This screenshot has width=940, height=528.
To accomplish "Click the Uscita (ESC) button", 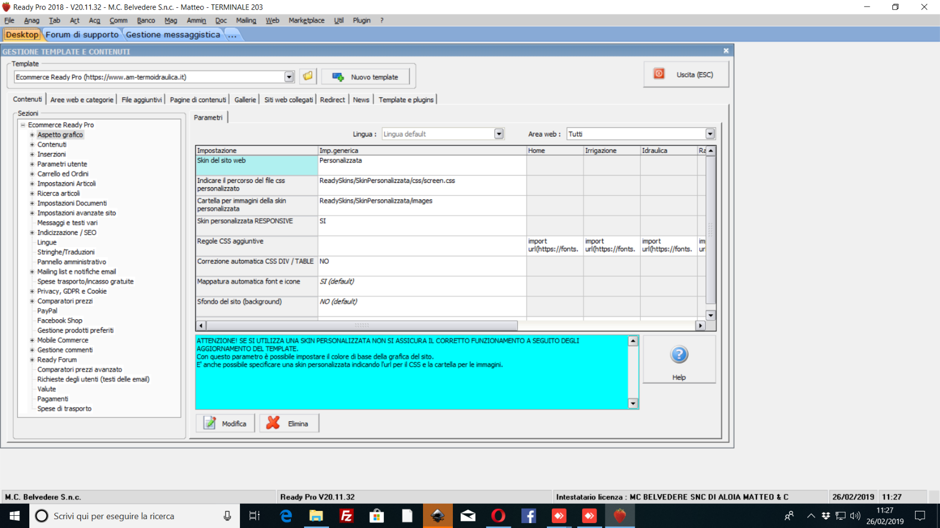I will pyautogui.click(x=686, y=75).
